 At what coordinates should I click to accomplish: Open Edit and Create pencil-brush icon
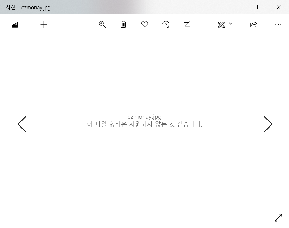pyautogui.click(x=221, y=25)
